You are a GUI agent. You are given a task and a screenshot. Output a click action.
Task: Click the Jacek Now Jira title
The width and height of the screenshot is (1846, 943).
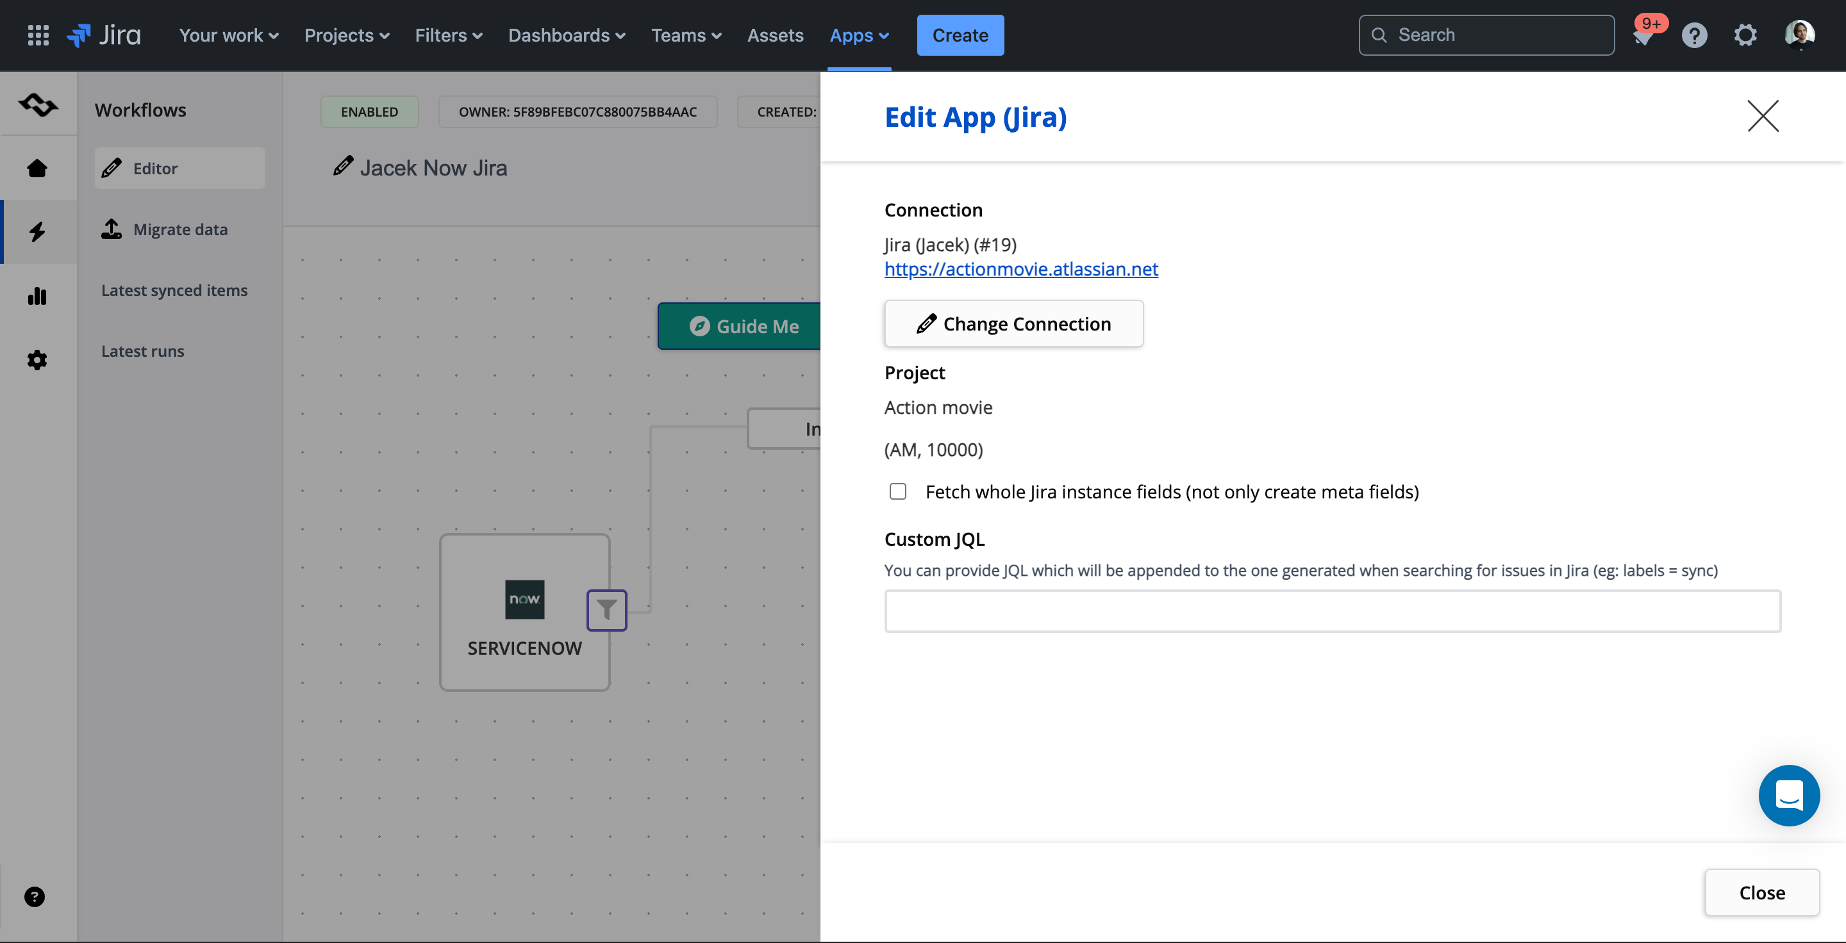pos(433,168)
